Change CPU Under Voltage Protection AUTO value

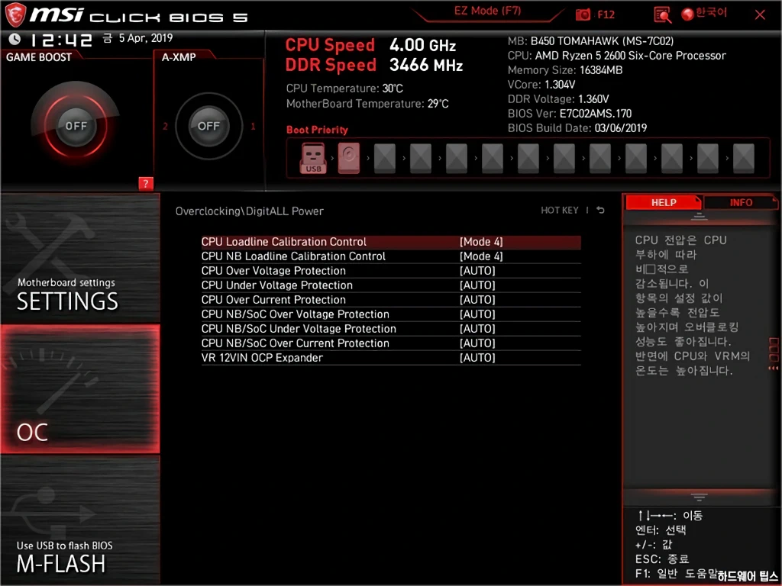coord(477,285)
